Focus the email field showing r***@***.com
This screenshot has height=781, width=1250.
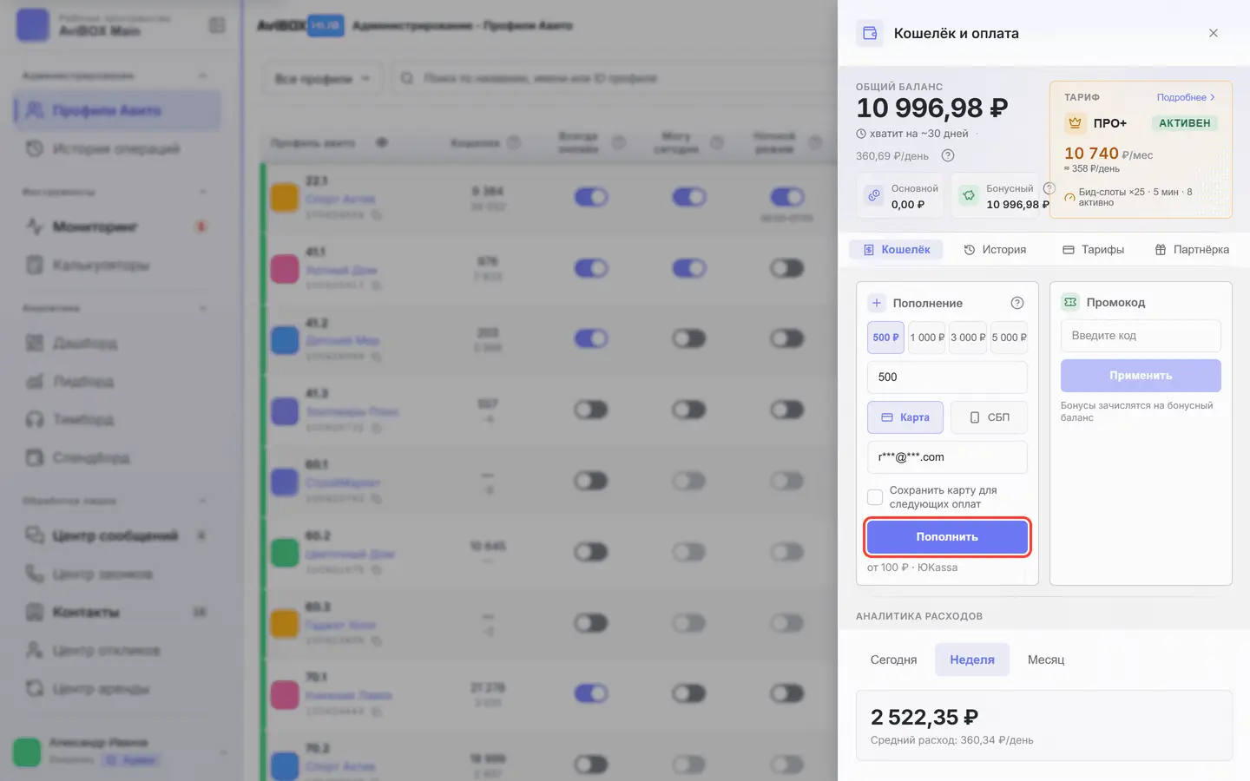click(x=947, y=457)
